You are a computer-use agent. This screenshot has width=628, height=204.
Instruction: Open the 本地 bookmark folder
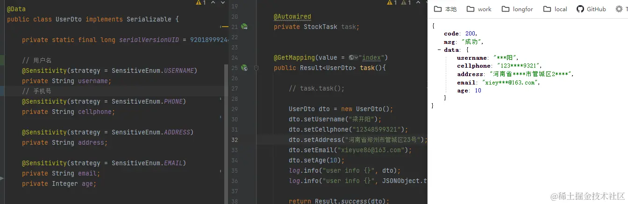pos(445,9)
